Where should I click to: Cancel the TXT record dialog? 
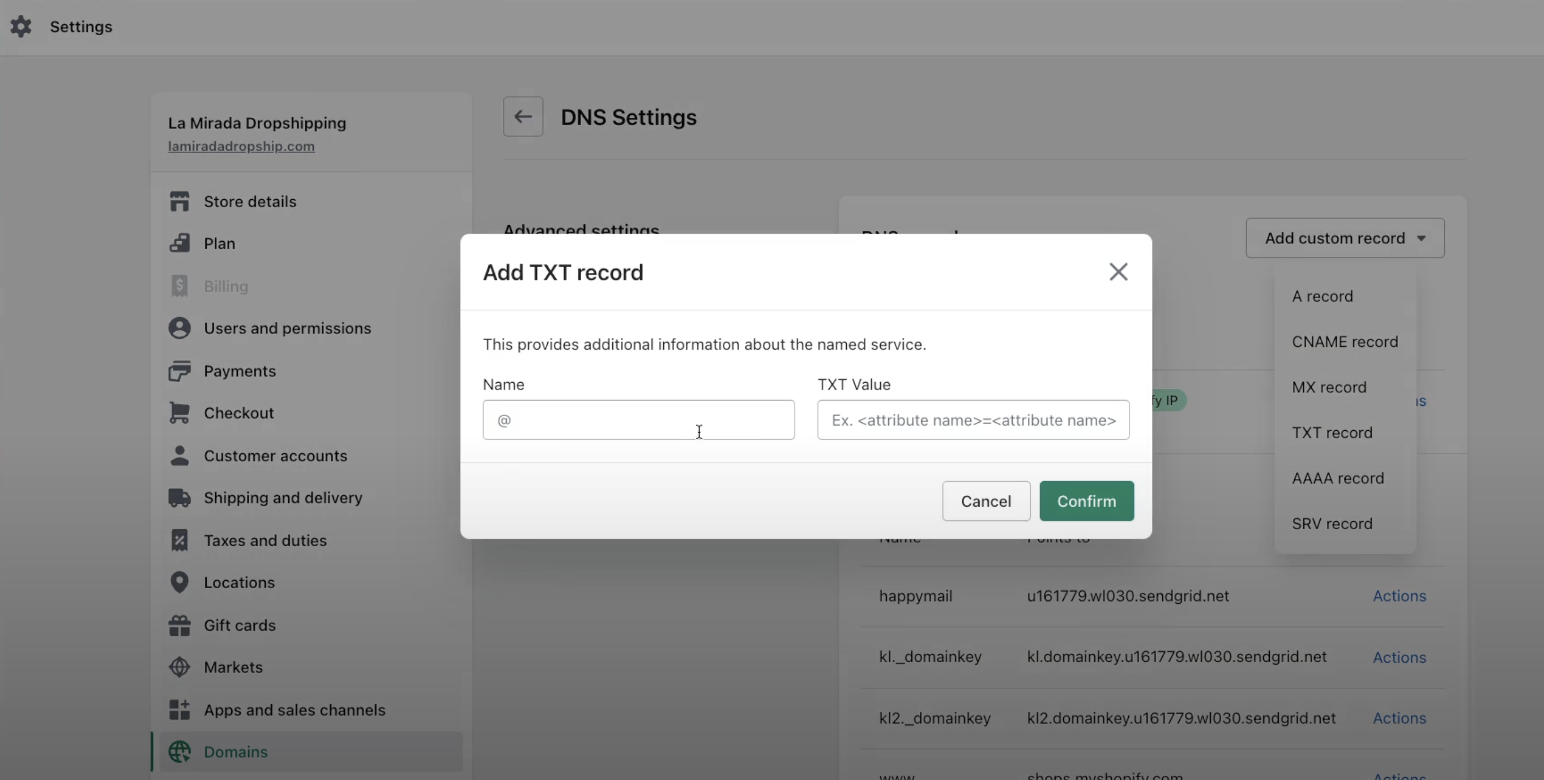(x=986, y=501)
